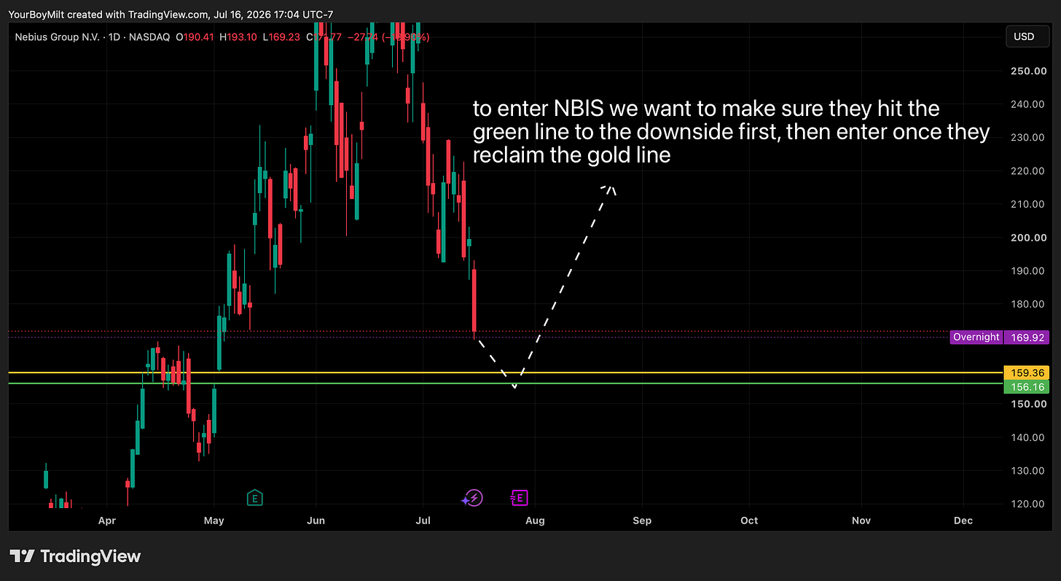This screenshot has height=581, width=1061.
Task: Click the May label on the time axis
Action: [x=214, y=520]
